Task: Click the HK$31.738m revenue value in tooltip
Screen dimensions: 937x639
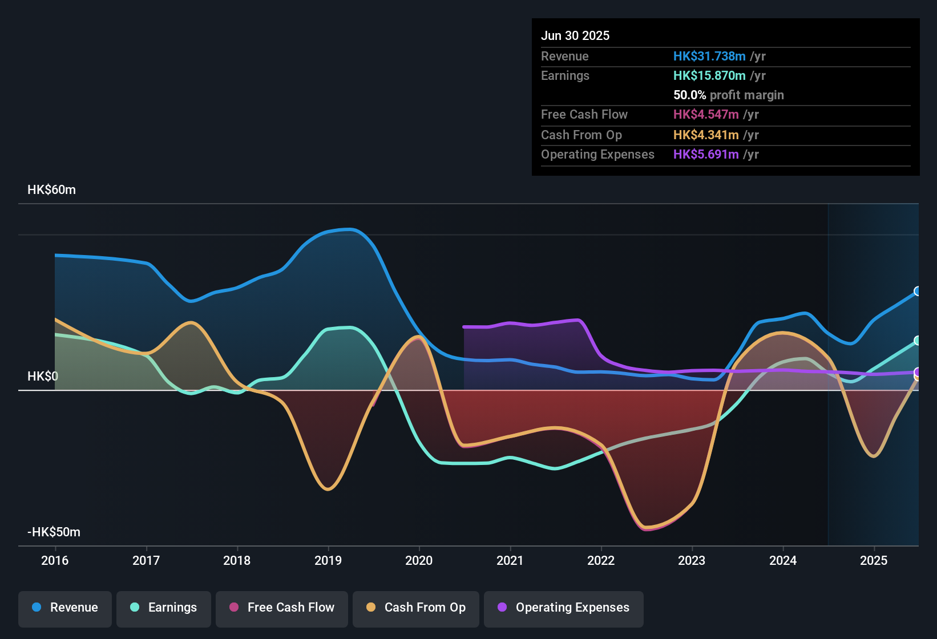Action: click(709, 56)
